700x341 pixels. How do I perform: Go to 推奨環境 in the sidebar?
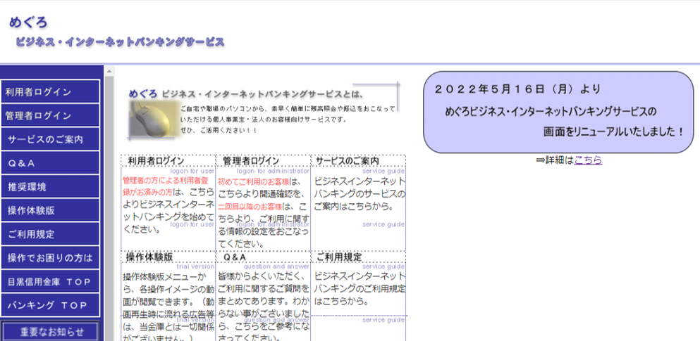tap(50, 186)
